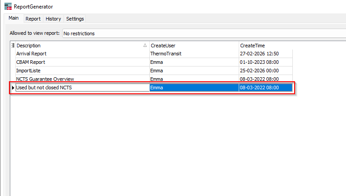
Task: Go to the History tab
Action: [53, 19]
